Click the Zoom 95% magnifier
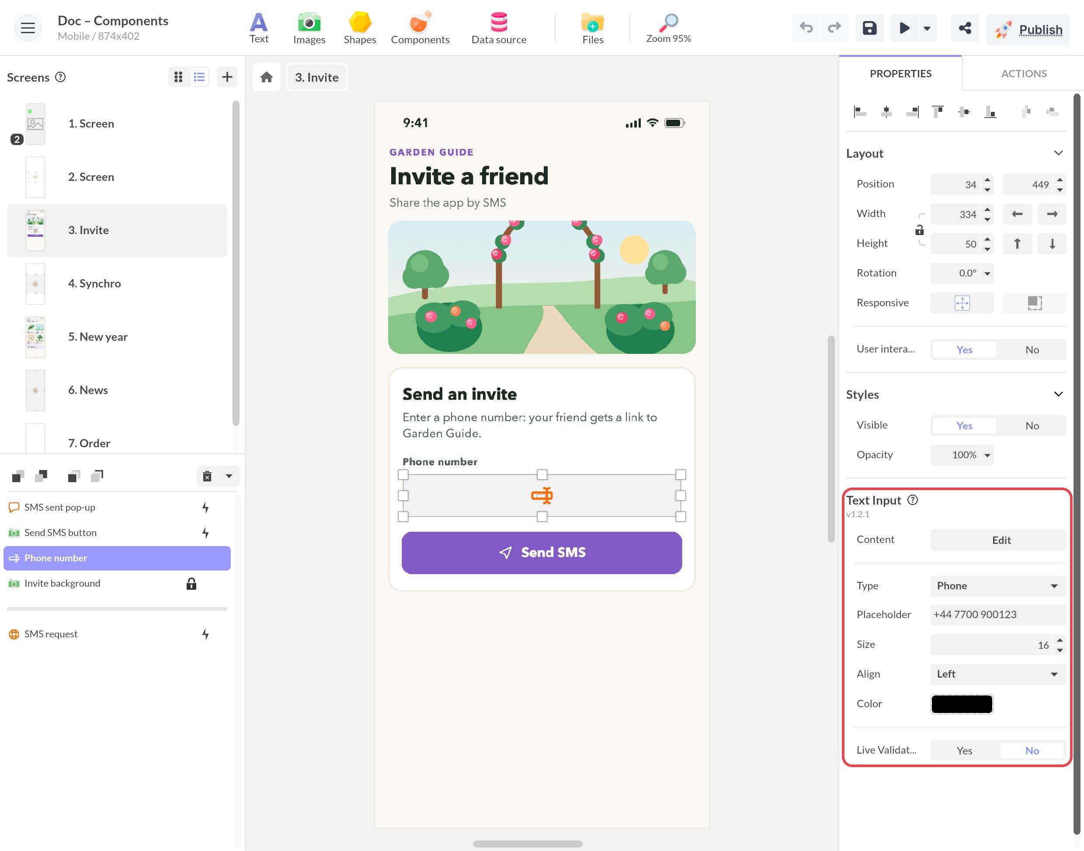 coord(668,28)
